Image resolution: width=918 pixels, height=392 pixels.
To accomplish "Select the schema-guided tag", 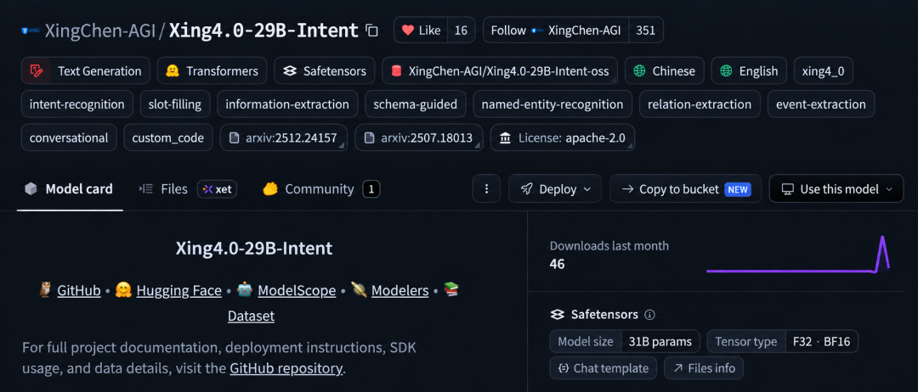I will [x=415, y=104].
